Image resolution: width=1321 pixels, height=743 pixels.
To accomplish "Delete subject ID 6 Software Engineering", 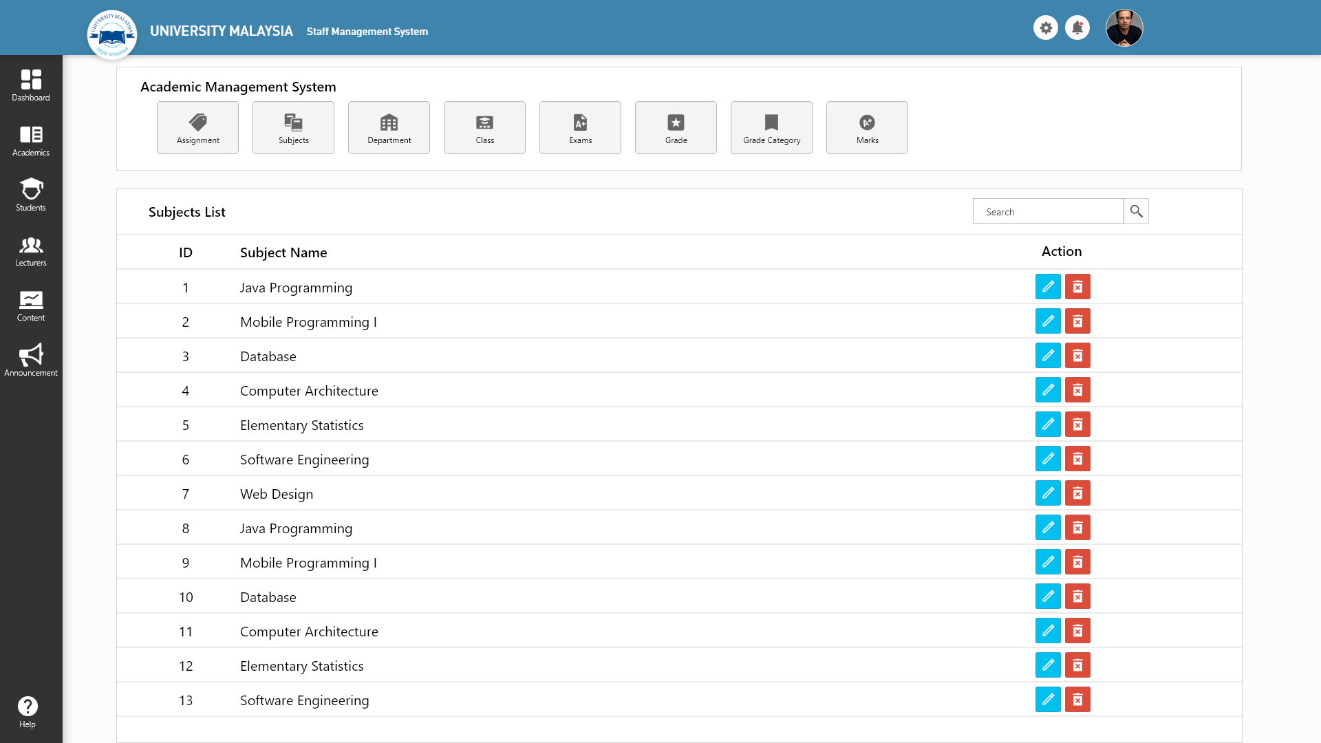I will (x=1078, y=459).
